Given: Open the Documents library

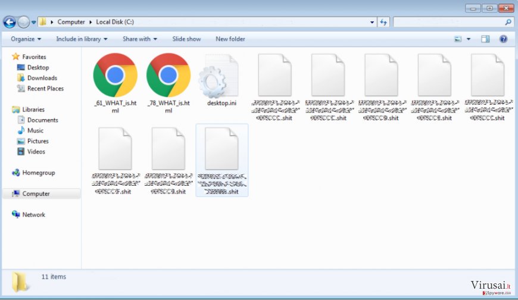Looking at the screenshot, I should pyautogui.click(x=38, y=120).
